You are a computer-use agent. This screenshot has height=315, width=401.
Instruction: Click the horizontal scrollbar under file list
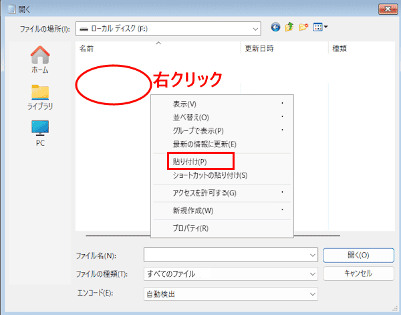pyautogui.click(x=213, y=235)
